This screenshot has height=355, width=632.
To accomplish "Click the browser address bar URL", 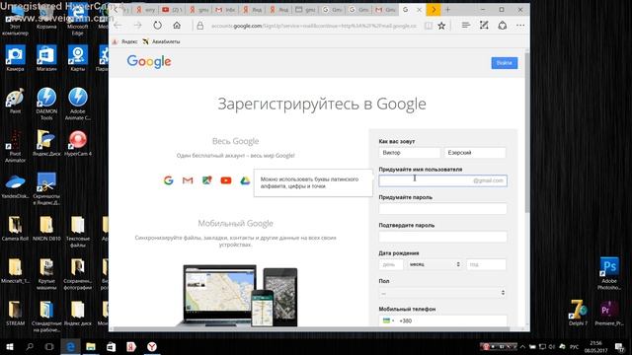I will [x=314, y=26].
